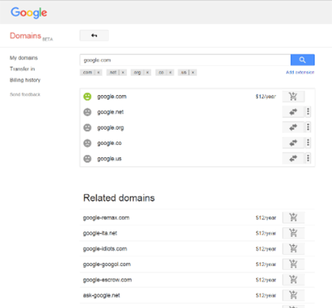Image resolution: width=332 pixels, height=308 pixels.
Task: Click green smiley next to google.com
Action: pos(87,97)
